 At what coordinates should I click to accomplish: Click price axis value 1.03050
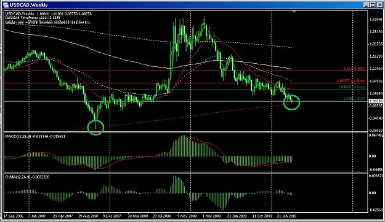click(x=376, y=93)
